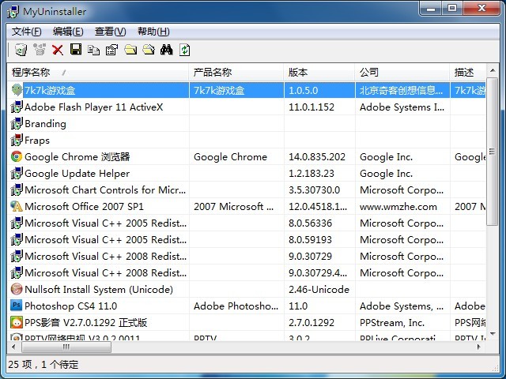
Task: Click the uninstall selected software toolbar icon
Action: (x=21, y=50)
